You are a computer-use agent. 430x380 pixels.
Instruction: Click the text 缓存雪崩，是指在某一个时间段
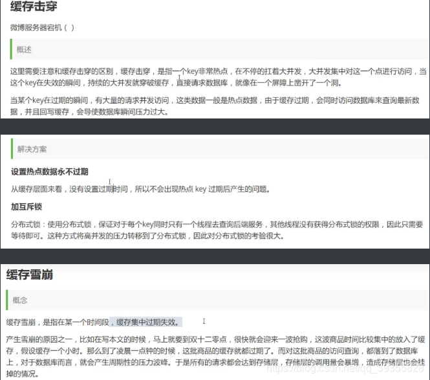point(58,322)
